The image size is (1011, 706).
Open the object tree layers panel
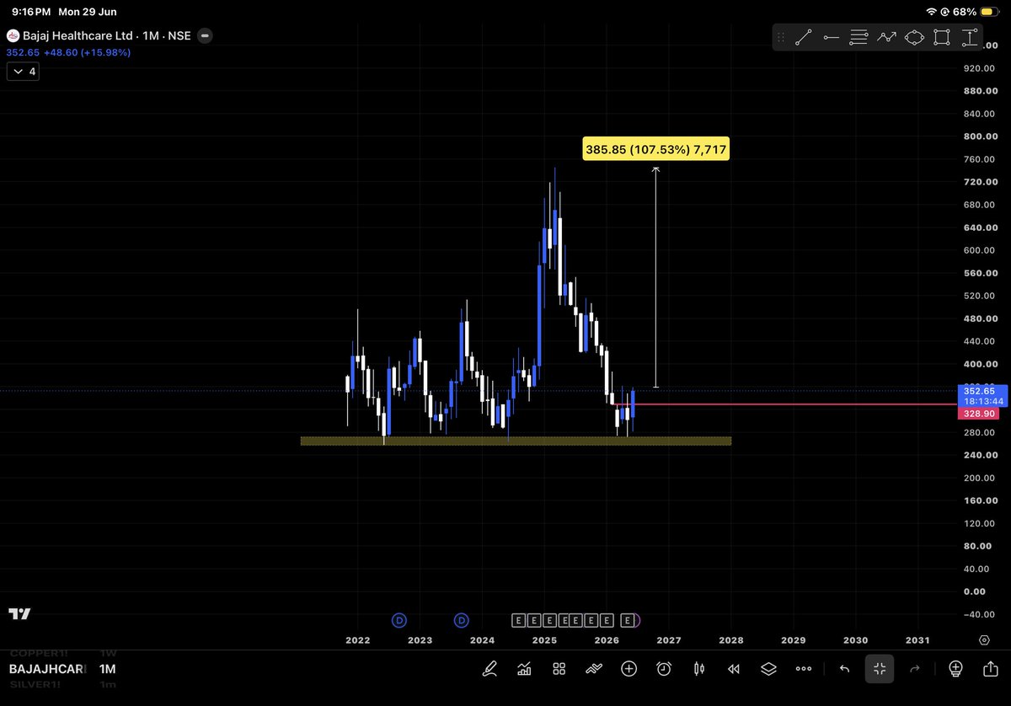(768, 669)
